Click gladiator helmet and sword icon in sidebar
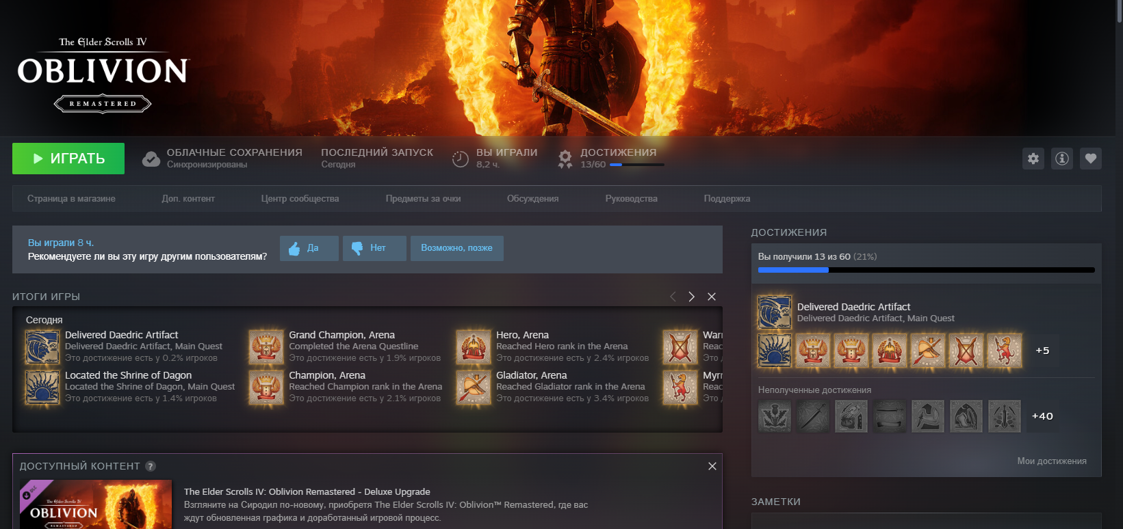The width and height of the screenshot is (1123, 529). click(x=928, y=351)
